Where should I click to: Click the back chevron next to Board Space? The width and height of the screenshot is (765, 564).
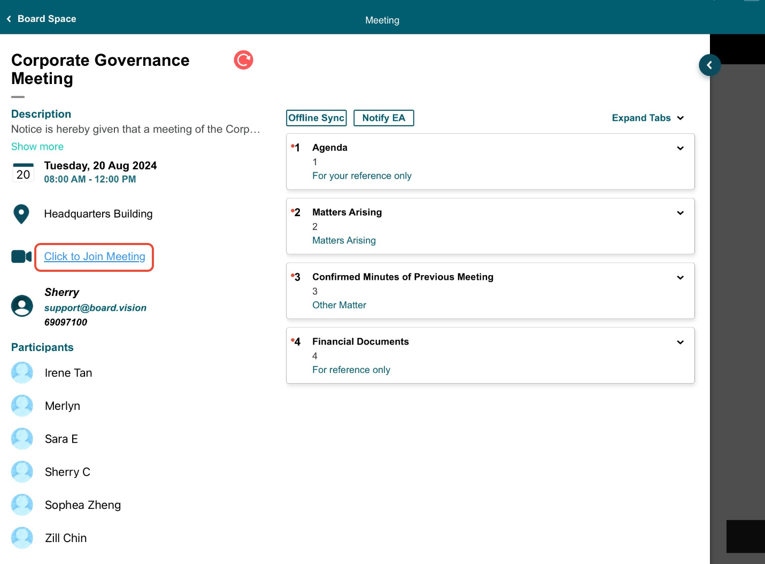(x=9, y=19)
